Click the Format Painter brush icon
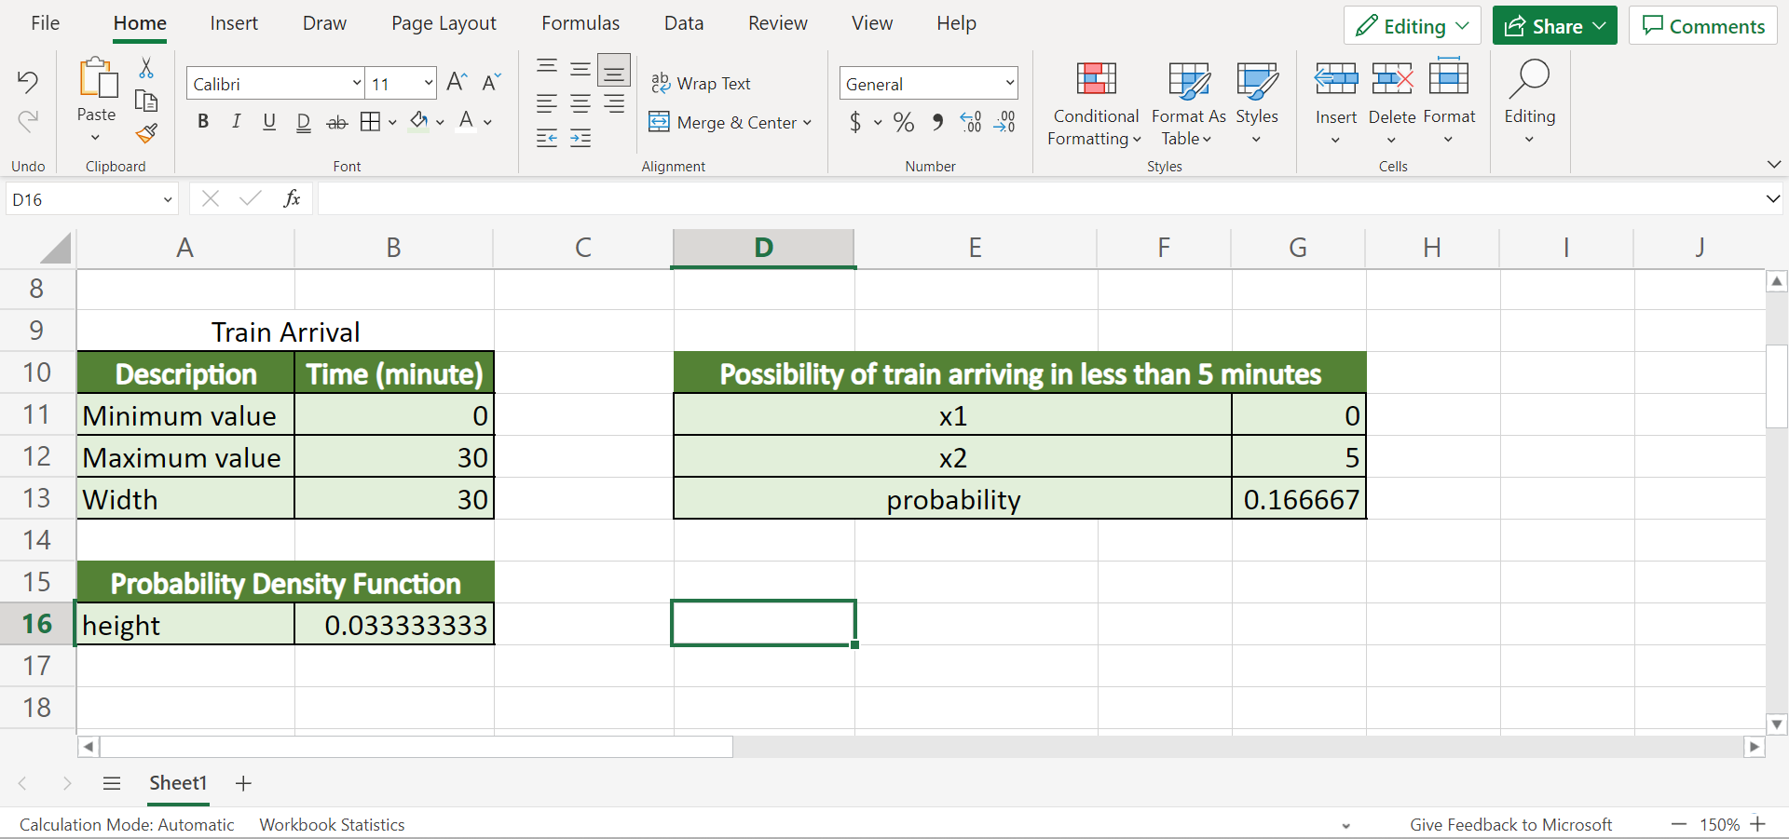This screenshot has width=1789, height=839. tap(146, 134)
